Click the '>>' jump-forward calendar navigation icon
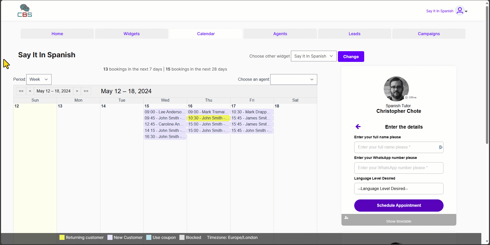This screenshot has width=490, height=245. coord(86,91)
